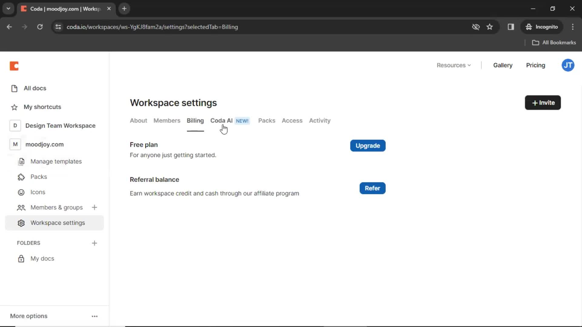Select the Billing tab
This screenshot has height=327, width=582.
click(195, 121)
